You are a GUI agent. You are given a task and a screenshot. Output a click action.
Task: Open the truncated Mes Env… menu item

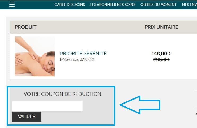point(189,5)
